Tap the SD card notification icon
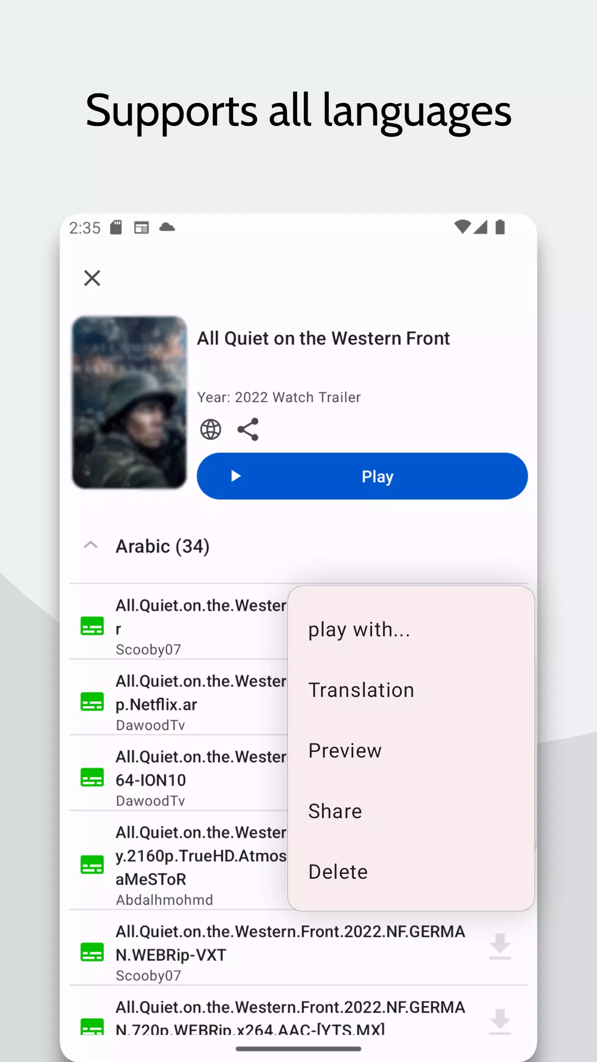The width and height of the screenshot is (597, 1062). tap(116, 227)
